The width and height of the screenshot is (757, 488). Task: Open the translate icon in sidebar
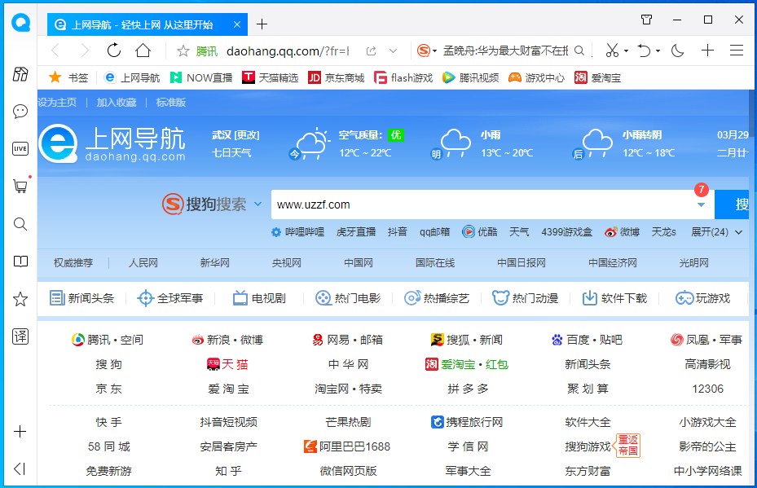pyautogui.click(x=20, y=336)
